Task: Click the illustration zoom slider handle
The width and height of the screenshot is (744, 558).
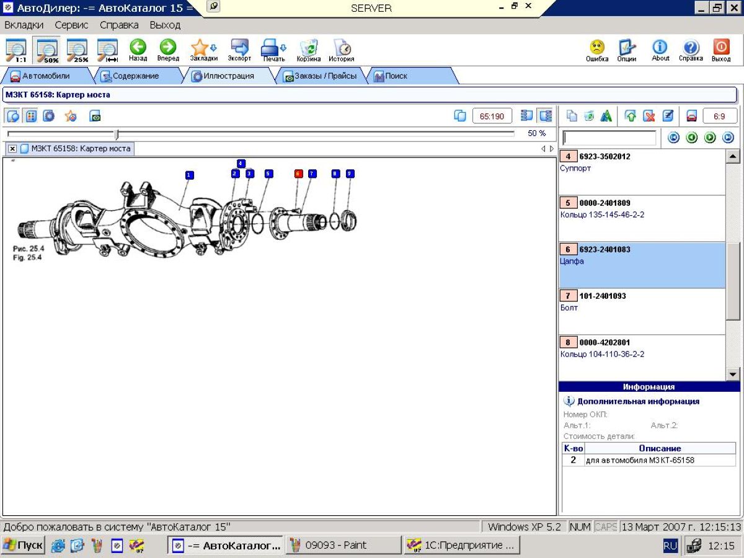Action: pos(117,135)
